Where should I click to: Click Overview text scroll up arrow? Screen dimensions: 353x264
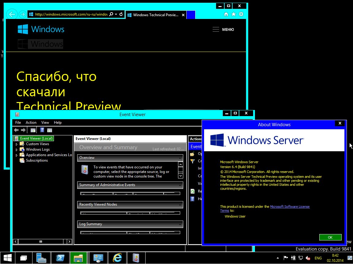pyautogui.click(x=180, y=165)
